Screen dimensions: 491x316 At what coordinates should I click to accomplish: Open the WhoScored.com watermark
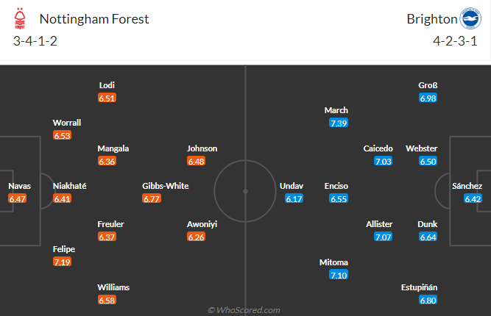(x=244, y=310)
